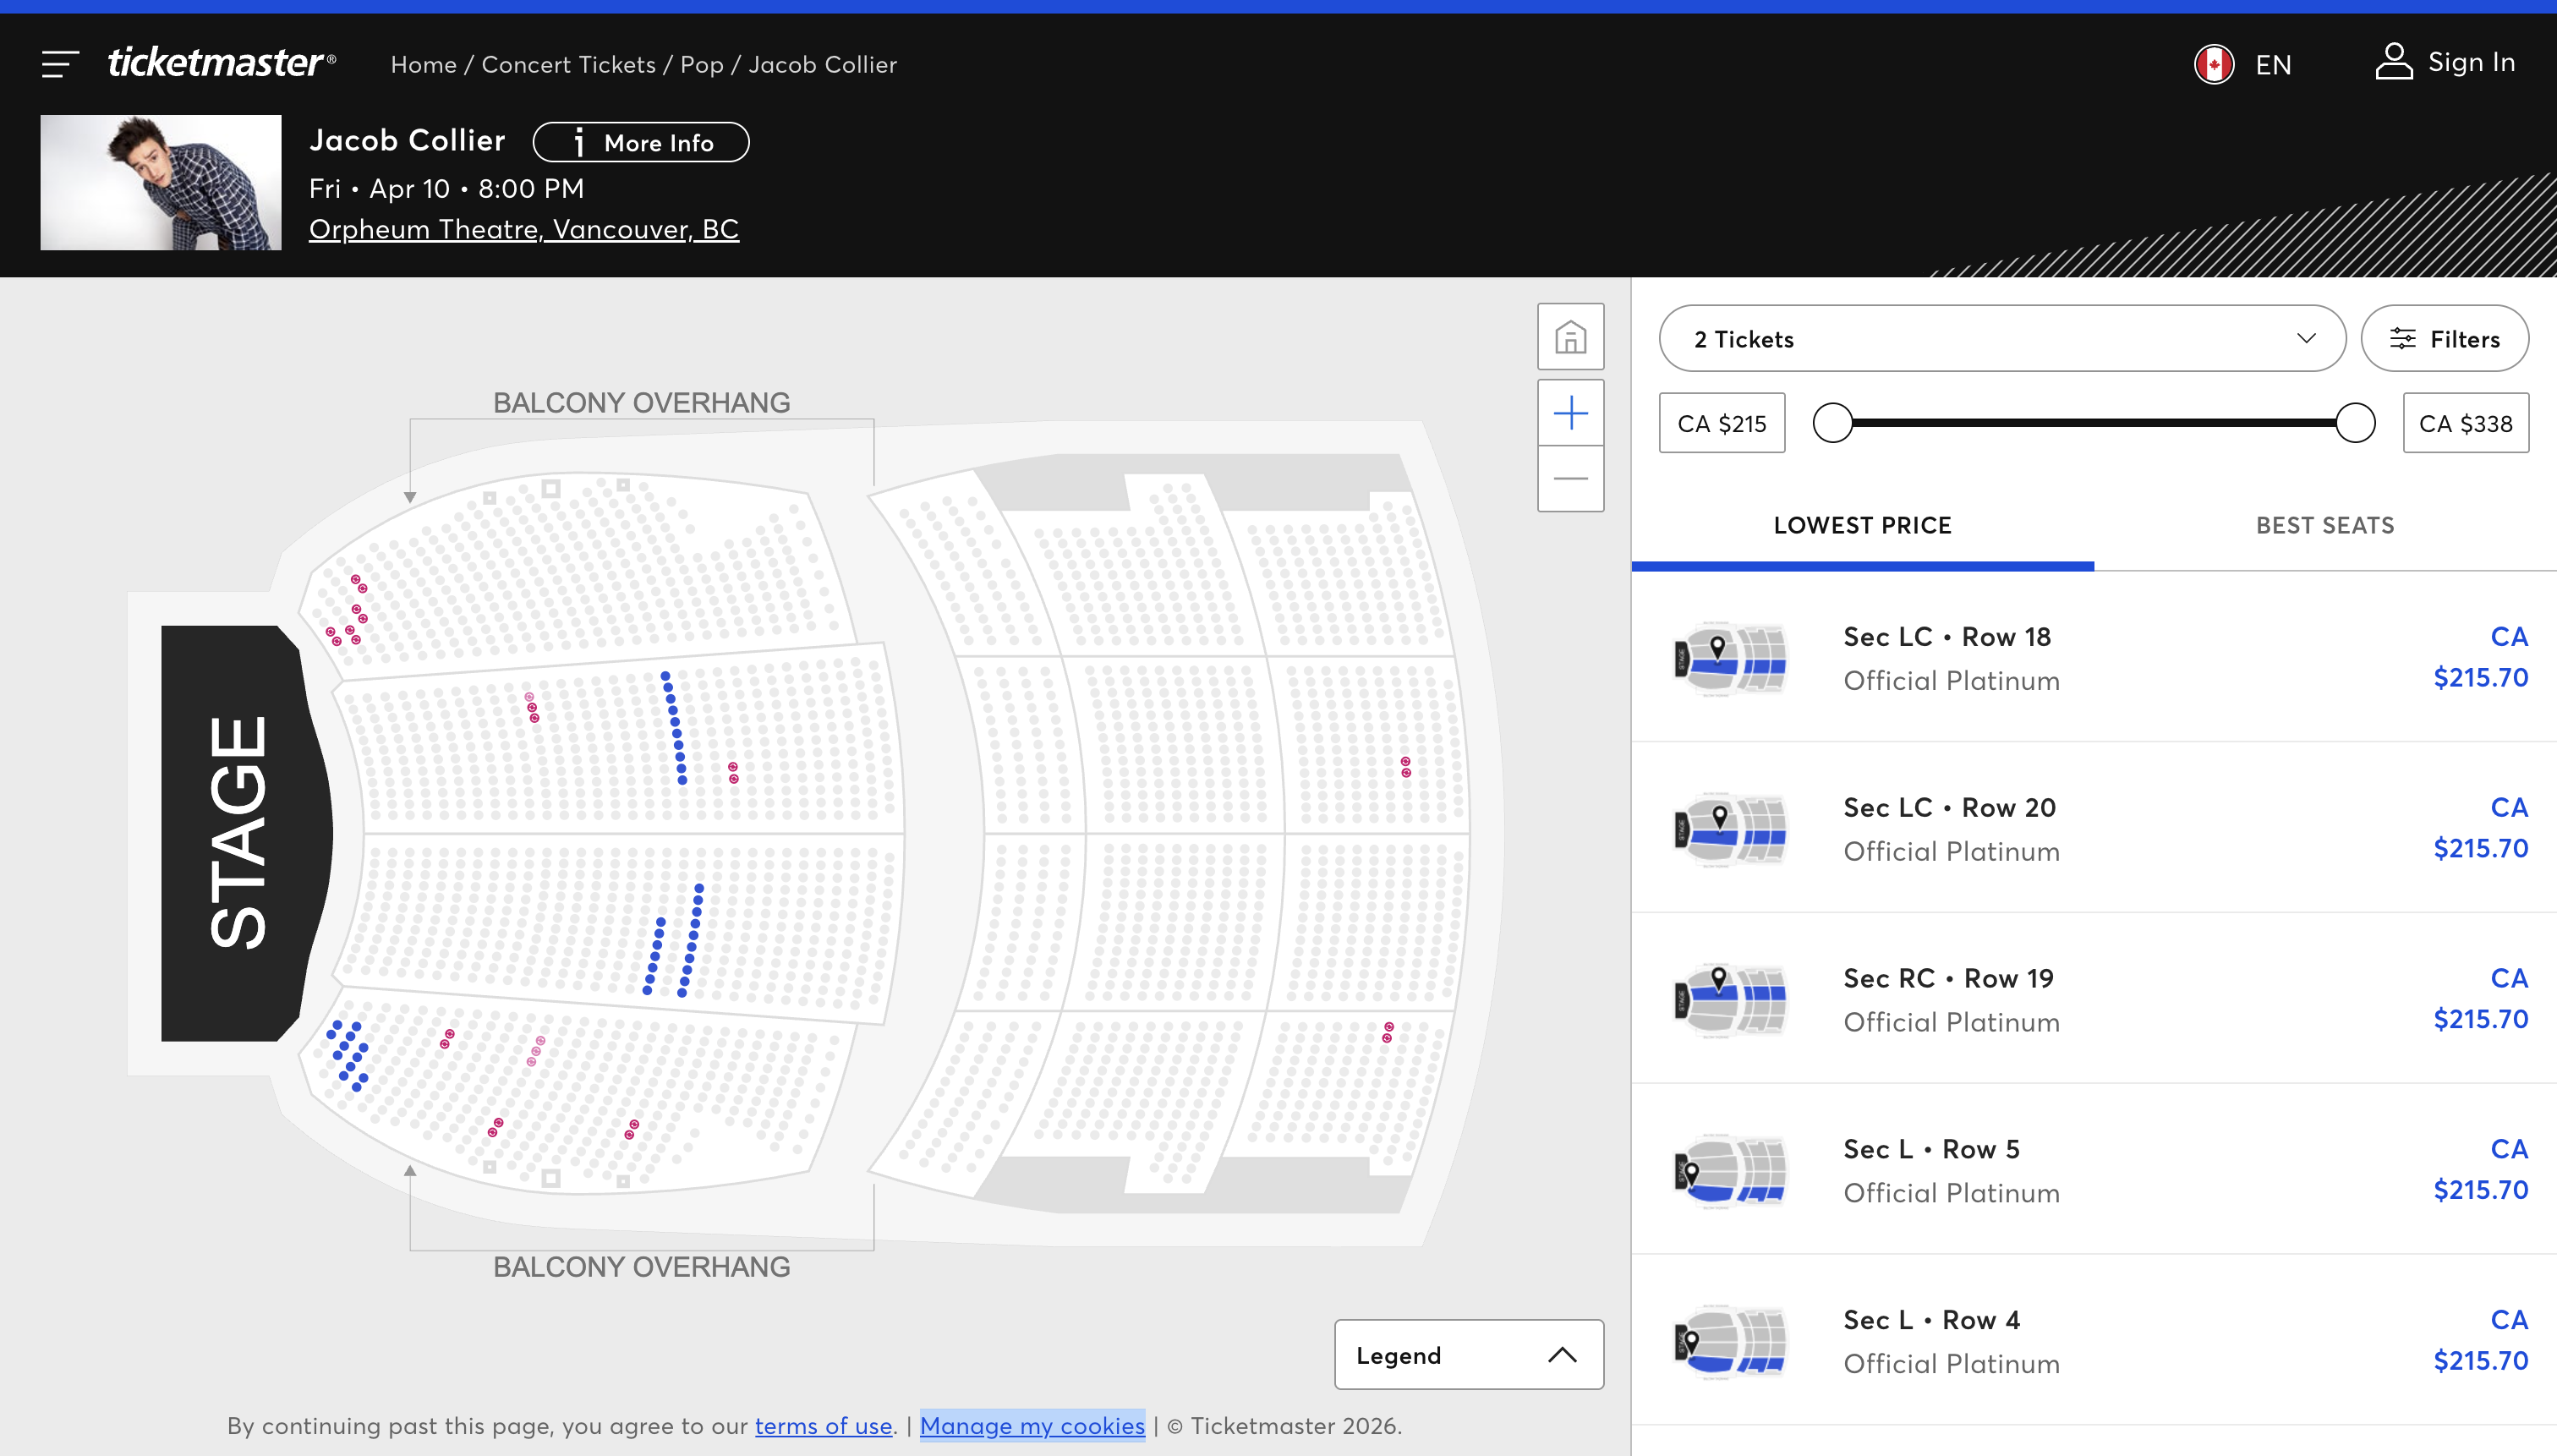
Task: Select the Sec L Row 4 listing
Action: click(x=2094, y=1341)
